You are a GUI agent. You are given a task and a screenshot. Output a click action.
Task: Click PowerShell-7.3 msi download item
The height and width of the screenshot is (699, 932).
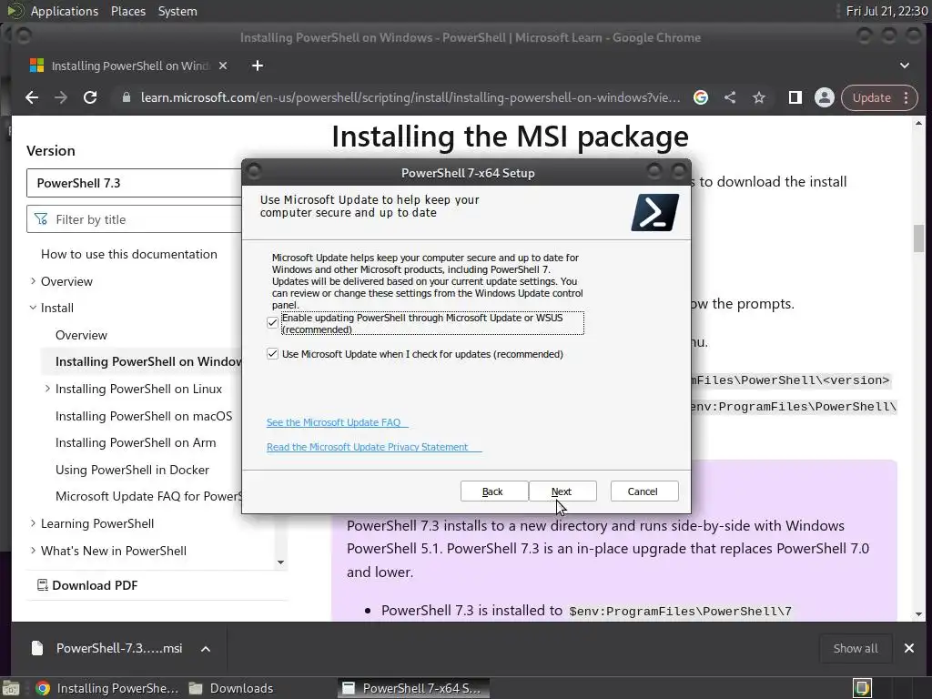tap(119, 648)
